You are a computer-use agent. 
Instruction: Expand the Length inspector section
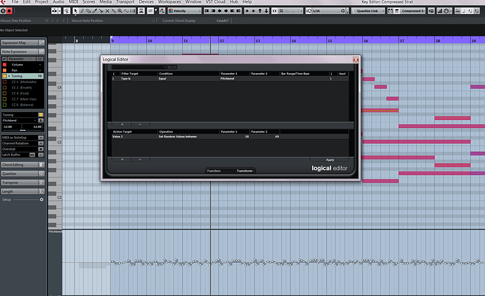(x=23, y=191)
